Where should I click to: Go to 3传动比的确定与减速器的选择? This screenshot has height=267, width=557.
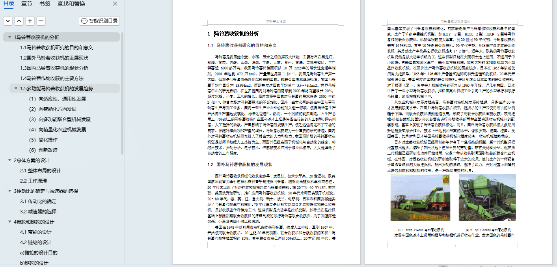(x=46, y=191)
